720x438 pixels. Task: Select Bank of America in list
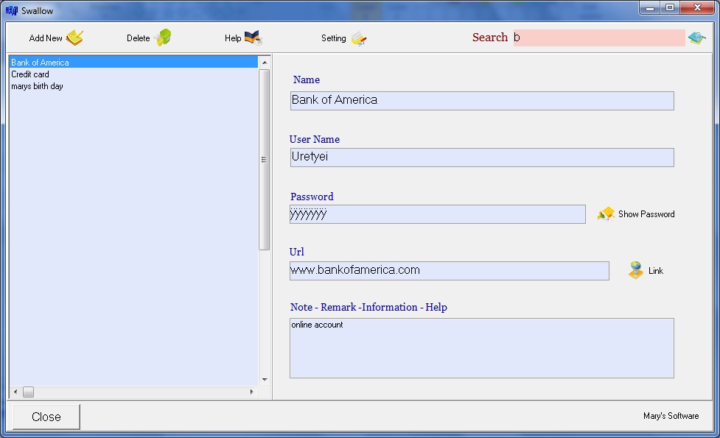(x=40, y=63)
